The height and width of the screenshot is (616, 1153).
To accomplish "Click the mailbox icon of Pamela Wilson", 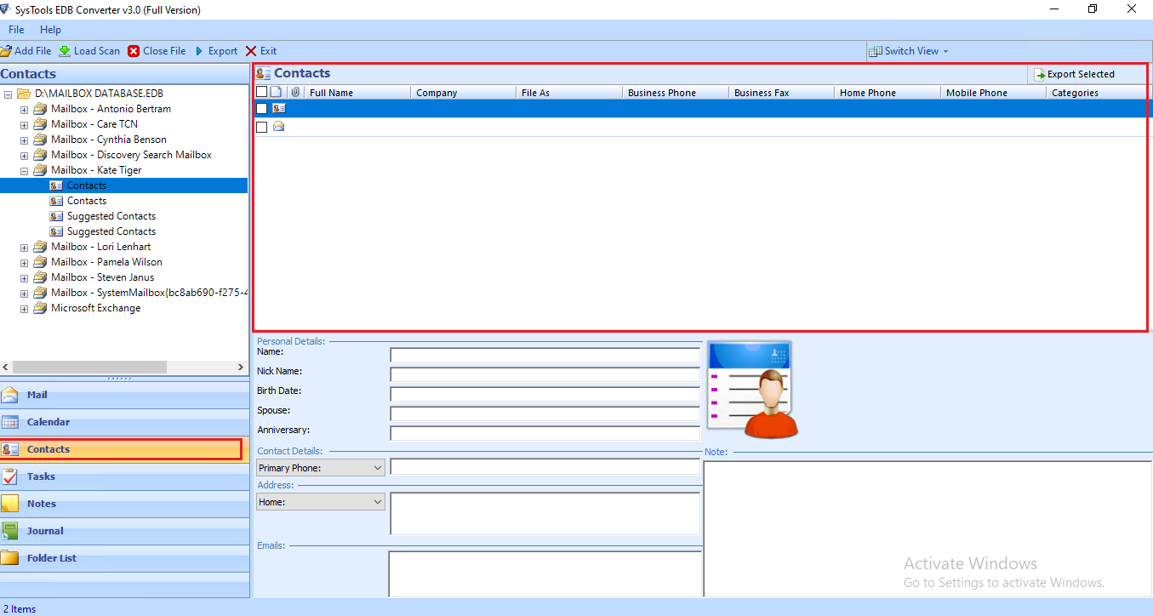I will [40, 262].
